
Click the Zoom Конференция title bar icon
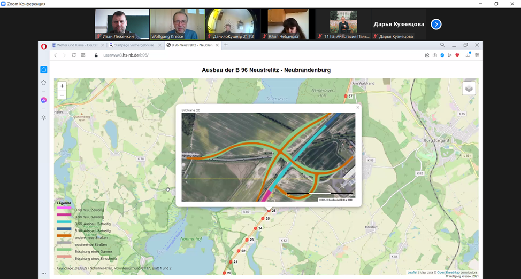tap(3, 4)
